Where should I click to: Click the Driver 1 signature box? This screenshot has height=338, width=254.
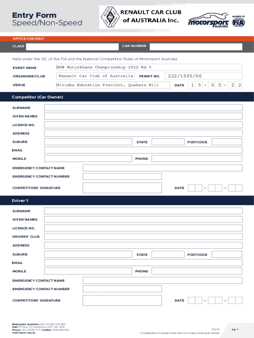pos(122,300)
